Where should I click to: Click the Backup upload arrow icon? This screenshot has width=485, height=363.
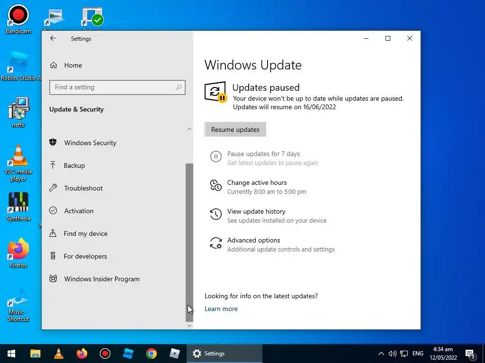point(53,165)
